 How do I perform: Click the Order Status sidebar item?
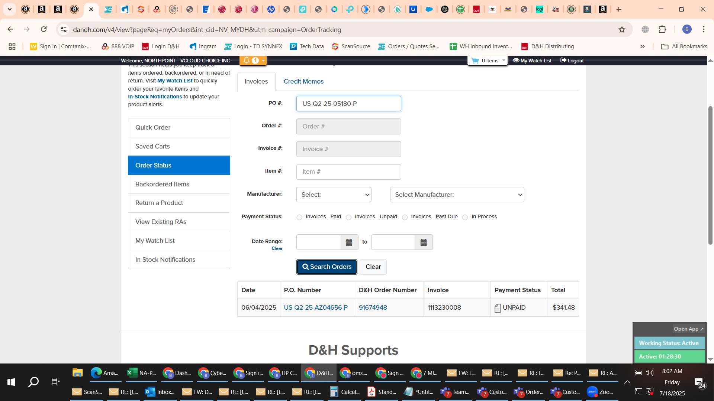(179, 165)
